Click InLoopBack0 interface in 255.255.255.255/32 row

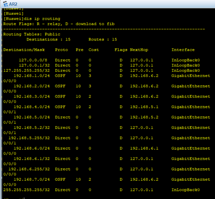tap(186, 190)
